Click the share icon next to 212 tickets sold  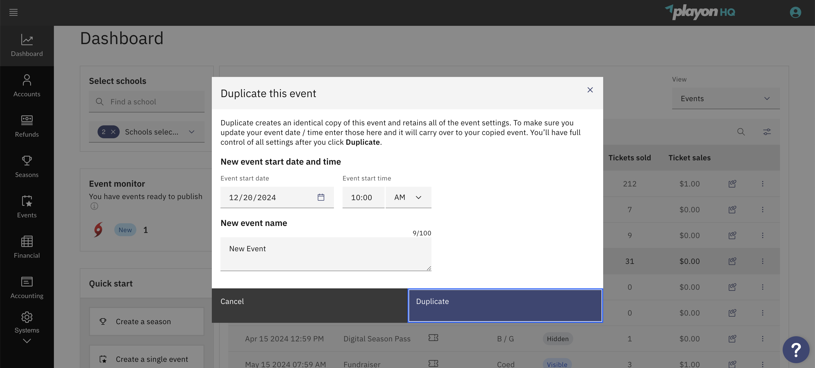pos(733,183)
